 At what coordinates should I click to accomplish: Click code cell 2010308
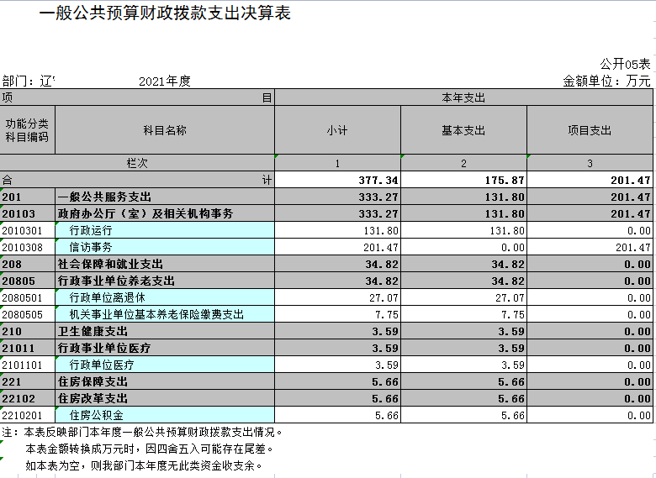point(27,247)
